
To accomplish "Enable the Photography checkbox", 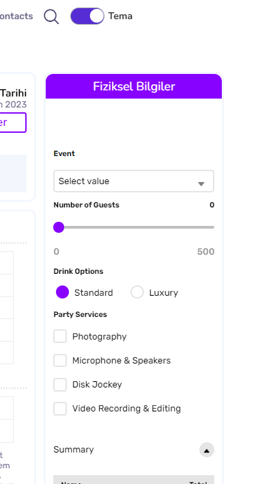I will (60, 336).
